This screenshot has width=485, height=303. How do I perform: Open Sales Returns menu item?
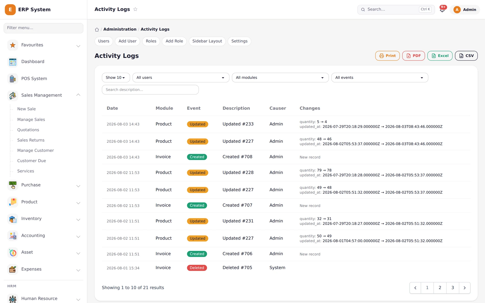tap(31, 140)
